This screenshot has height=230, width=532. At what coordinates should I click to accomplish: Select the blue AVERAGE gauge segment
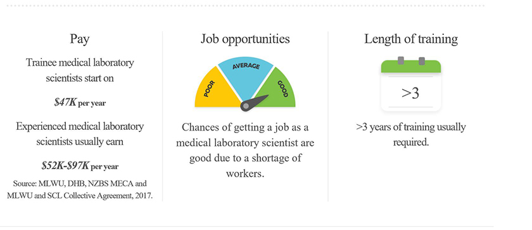(x=246, y=76)
